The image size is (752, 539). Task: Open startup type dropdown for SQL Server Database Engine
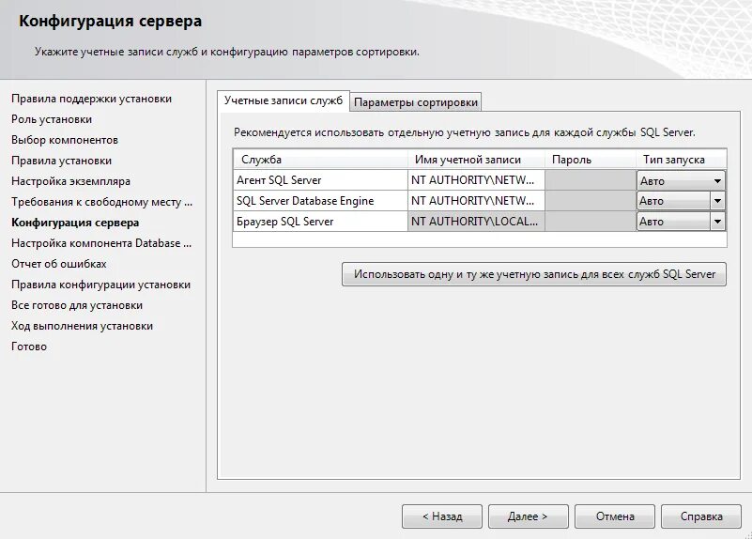click(681, 201)
